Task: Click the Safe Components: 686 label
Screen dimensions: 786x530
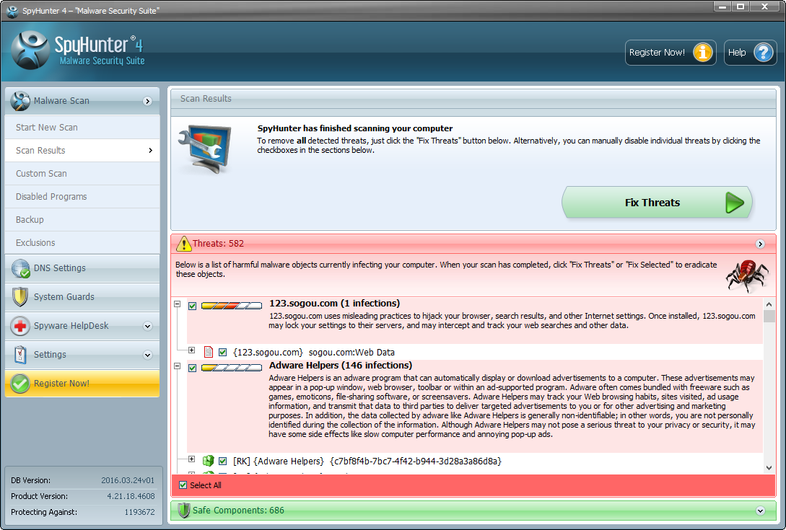Action: (238, 510)
